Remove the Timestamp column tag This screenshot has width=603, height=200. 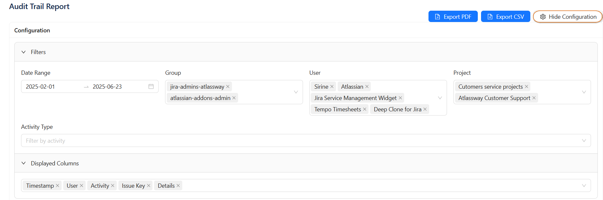(x=57, y=185)
